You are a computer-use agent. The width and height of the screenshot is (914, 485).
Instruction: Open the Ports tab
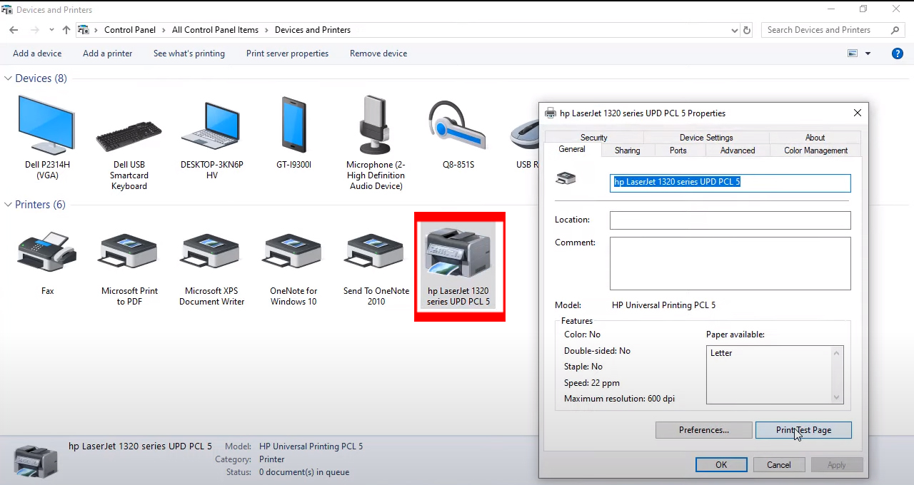678,150
